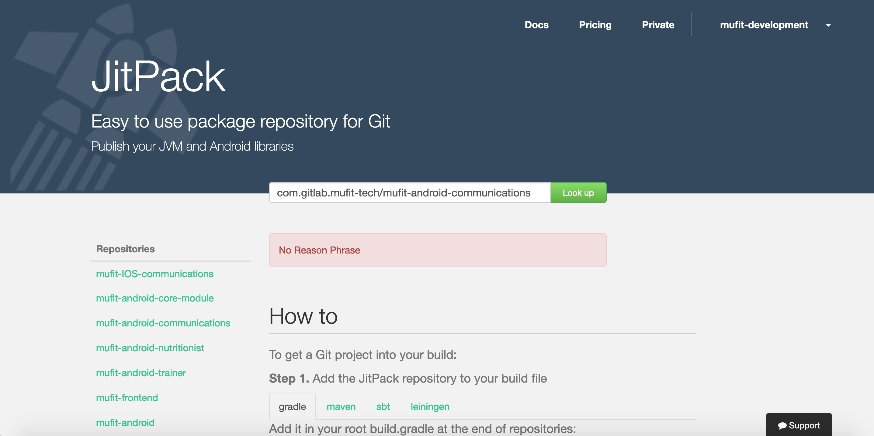Open the Private repositories menu item
Screen dimensions: 874x436
point(657,25)
